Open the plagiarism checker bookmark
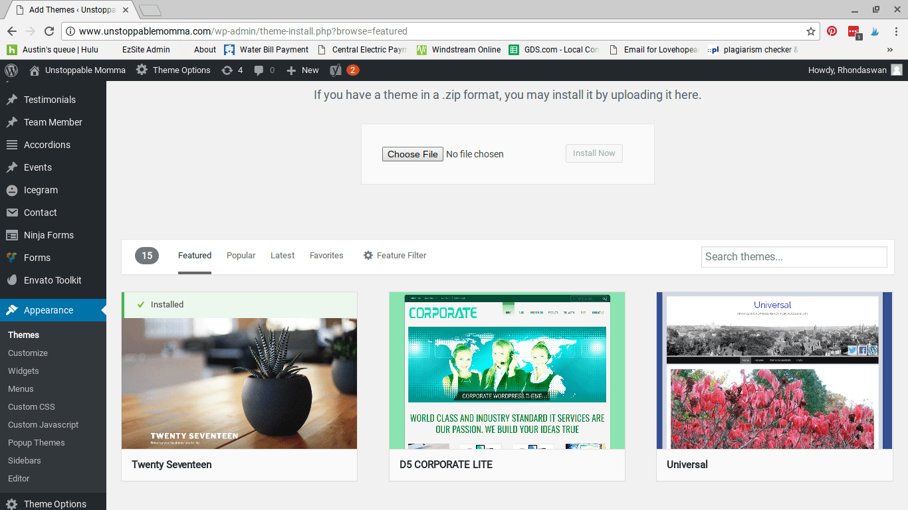Image resolution: width=908 pixels, height=510 pixels. 754,50
